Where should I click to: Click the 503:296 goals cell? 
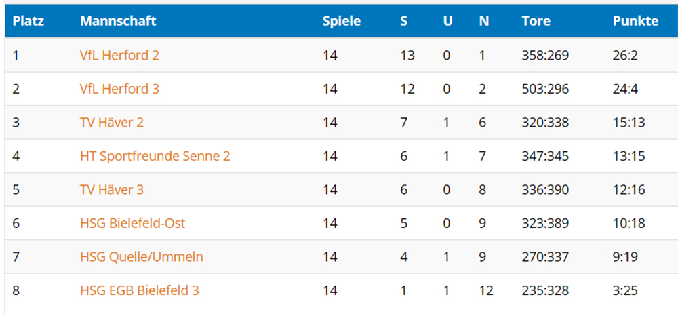click(x=545, y=89)
